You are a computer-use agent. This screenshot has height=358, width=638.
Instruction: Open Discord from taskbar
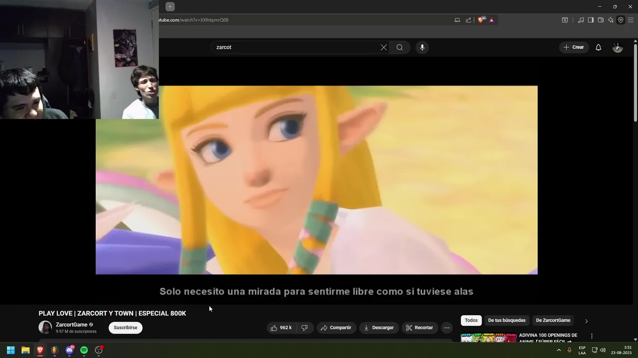point(69,350)
